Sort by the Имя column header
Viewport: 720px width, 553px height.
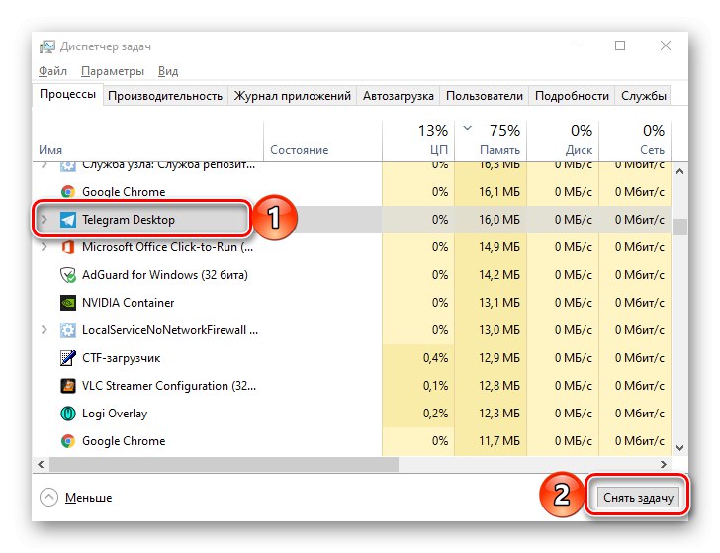pyautogui.click(x=148, y=140)
